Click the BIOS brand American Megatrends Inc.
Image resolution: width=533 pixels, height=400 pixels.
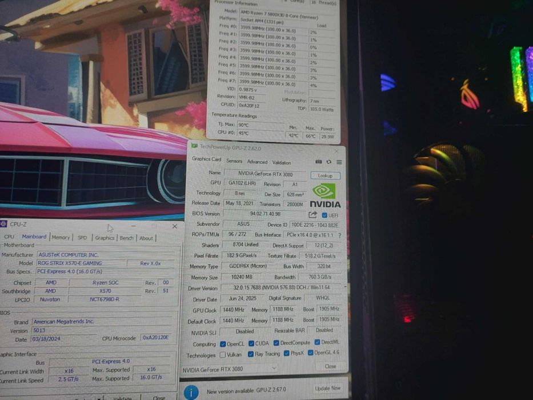coord(104,321)
